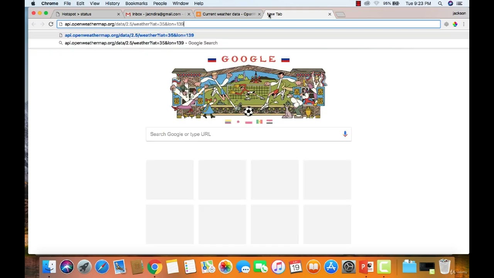Open Photos app in the dock
Screen dimensions: 494x278
[225, 267]
